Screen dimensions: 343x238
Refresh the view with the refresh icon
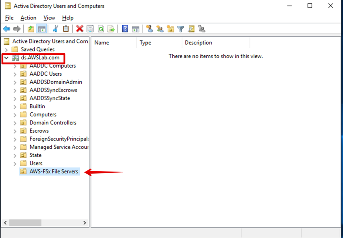[x=100, y=29]
